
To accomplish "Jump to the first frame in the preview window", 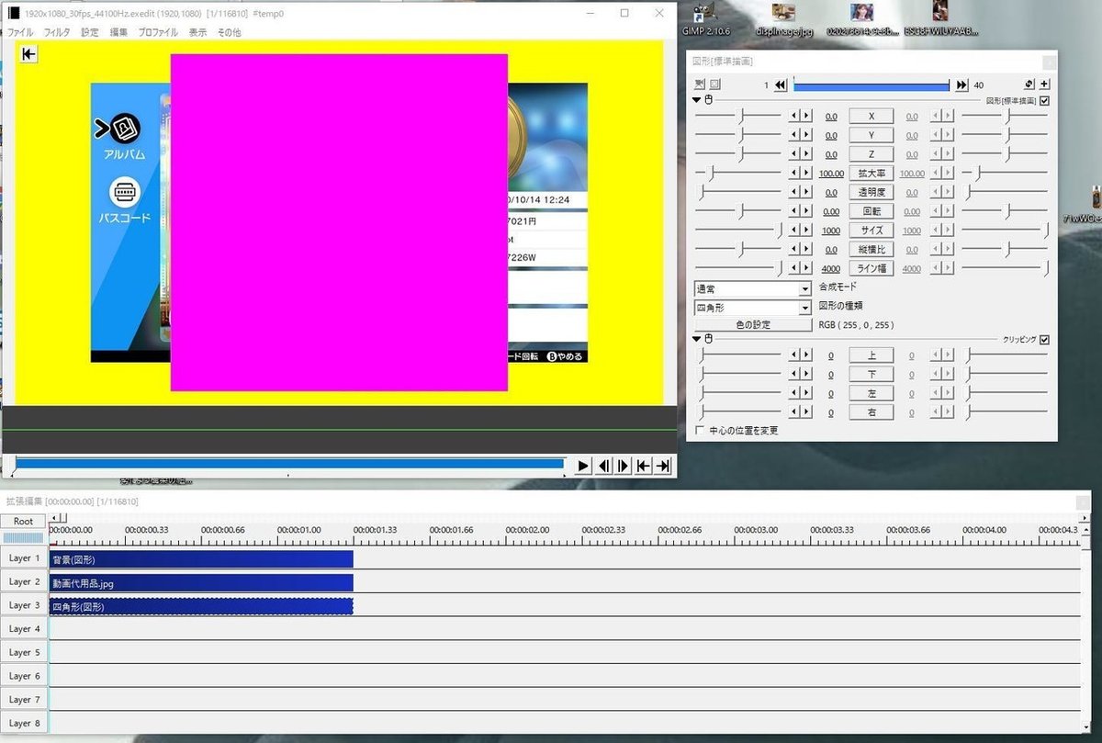I will [644, 466].
